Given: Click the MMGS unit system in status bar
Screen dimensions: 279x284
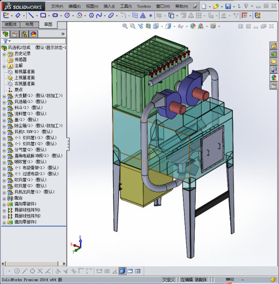Looking at the screenshot, I should click(x=230, y=280).
